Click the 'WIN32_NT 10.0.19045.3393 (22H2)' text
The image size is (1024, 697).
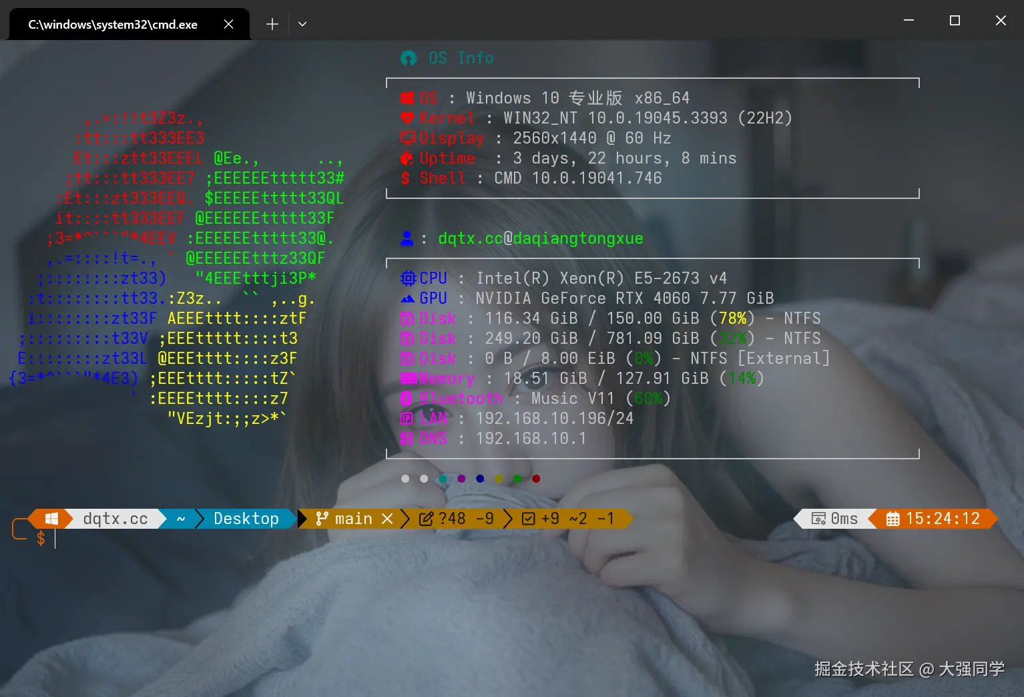tap(648, 118)
